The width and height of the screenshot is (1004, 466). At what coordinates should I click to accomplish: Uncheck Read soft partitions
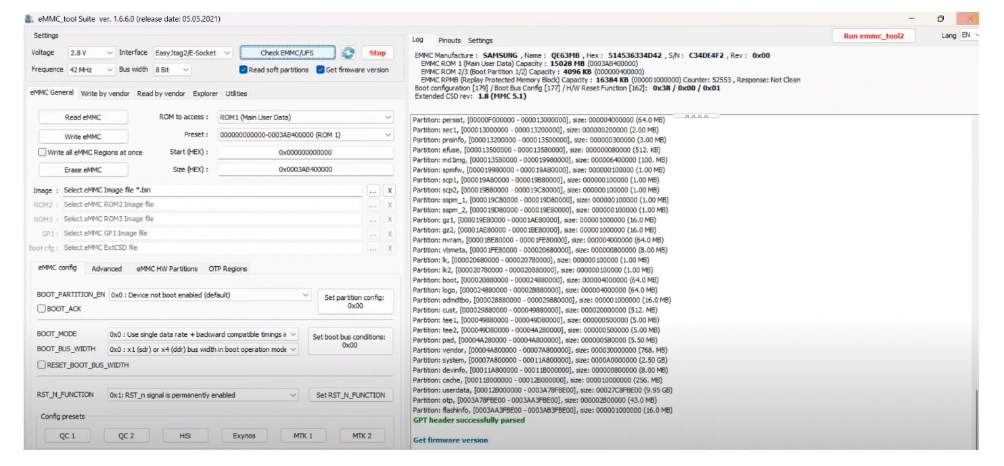pyautogui.click(x=244, y=70)
